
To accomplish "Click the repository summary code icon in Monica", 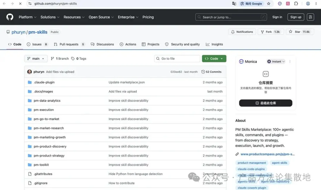I will click(x=265, y=74).
